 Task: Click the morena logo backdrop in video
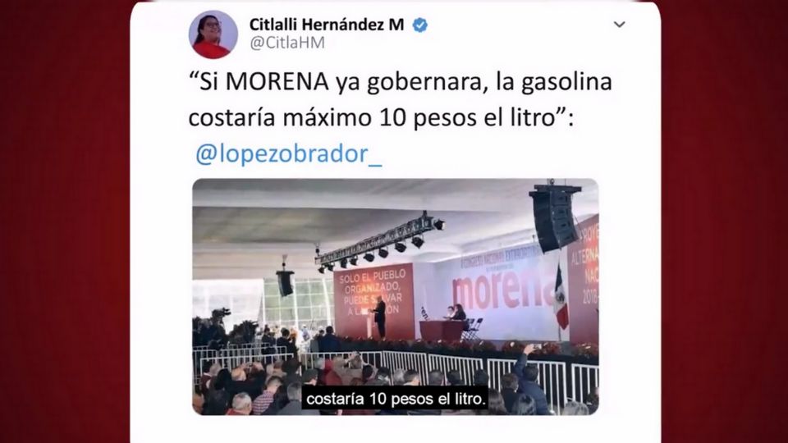pyautogui.click(x=501, y=291)
